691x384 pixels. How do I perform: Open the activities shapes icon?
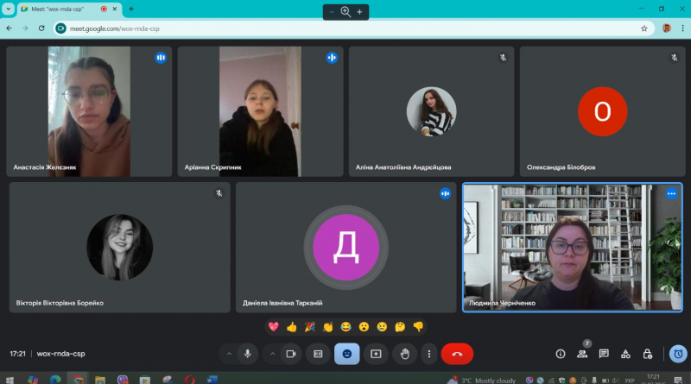tap(625, 354)
